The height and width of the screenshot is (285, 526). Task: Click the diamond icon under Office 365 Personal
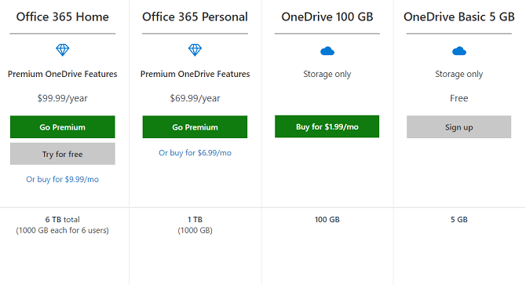pyautogui.click(x=195, y=50)
